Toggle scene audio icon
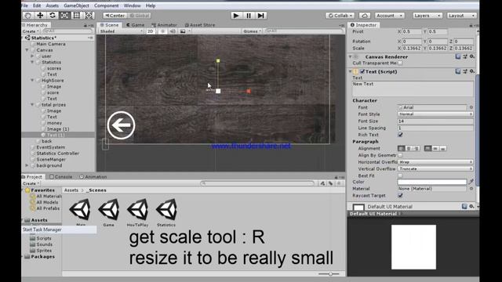 tap(173, 31)
